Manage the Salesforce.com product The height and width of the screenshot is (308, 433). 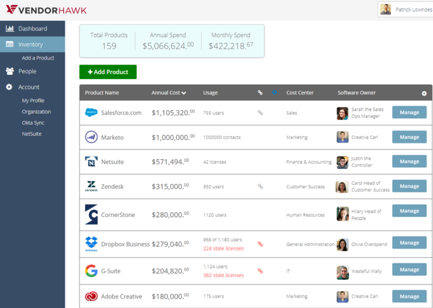pos(409,112)
